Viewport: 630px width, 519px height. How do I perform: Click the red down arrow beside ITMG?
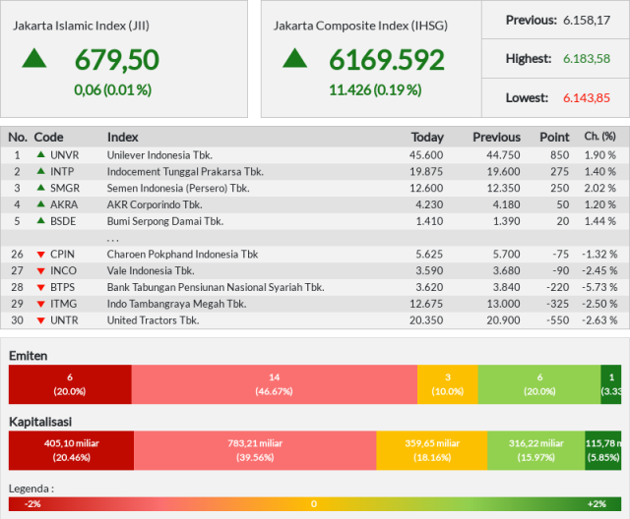[x=40, y=304]
